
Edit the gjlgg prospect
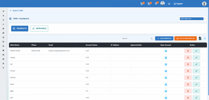pos(196,91)
